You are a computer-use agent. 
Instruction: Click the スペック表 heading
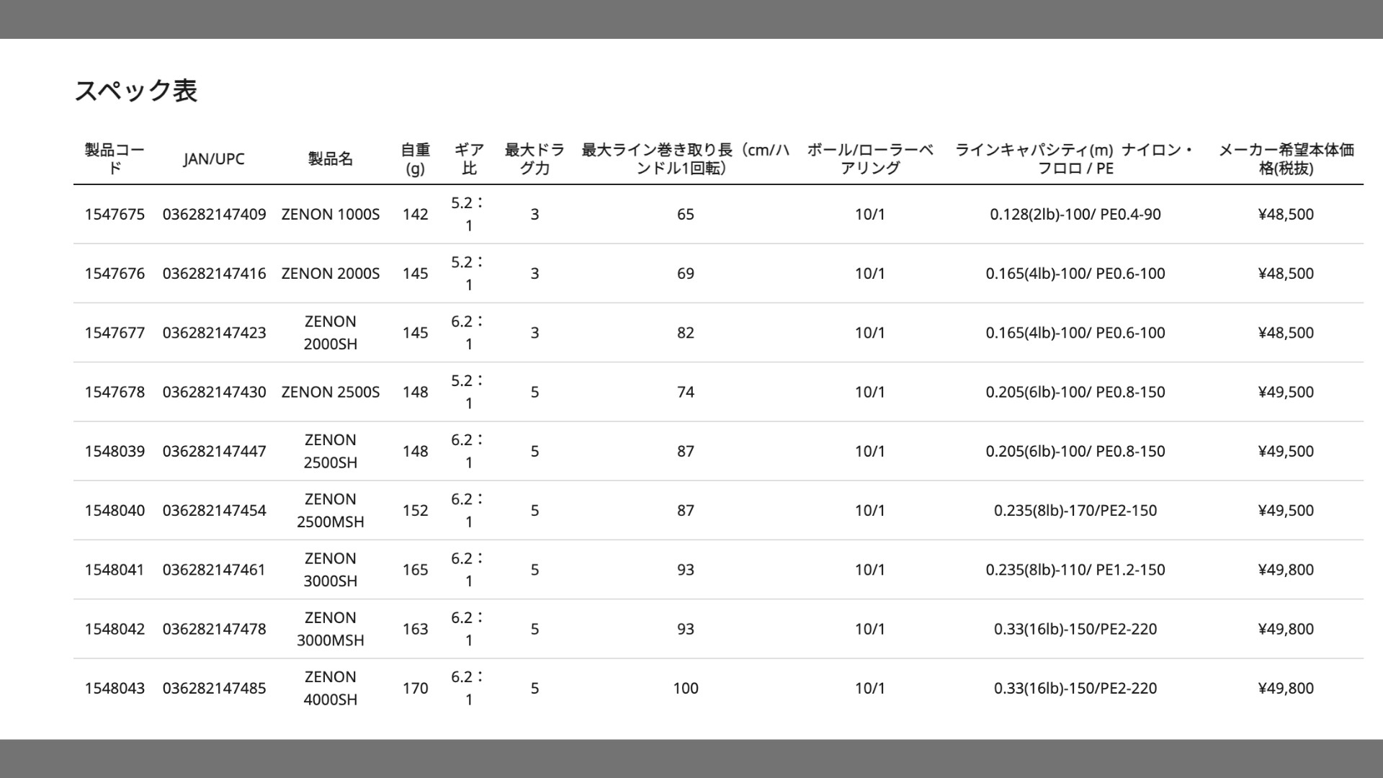click(x=136, y=91)
